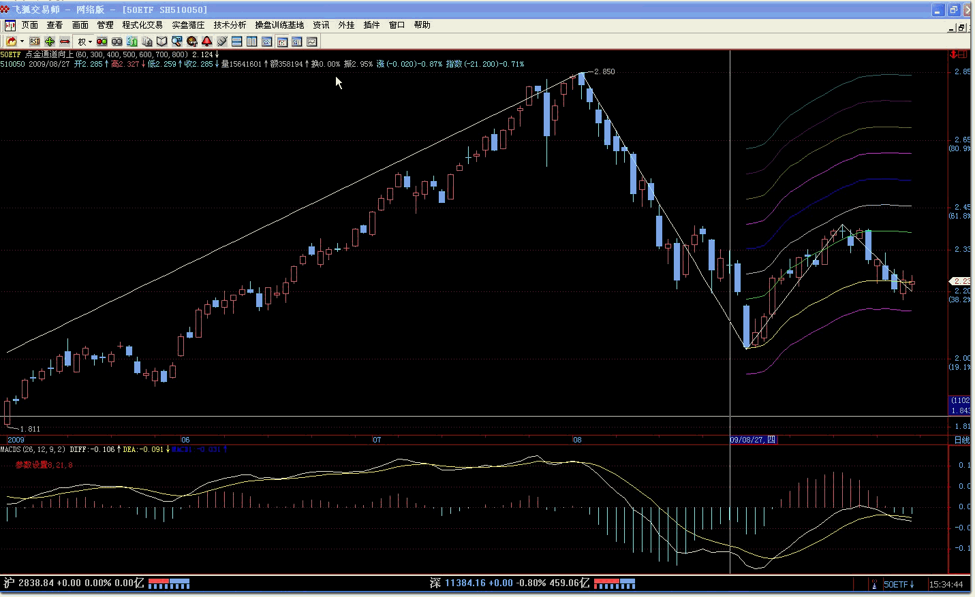Click the 2.850 peak price label
This screenshot has width=975, height=597.
tap(604, 71)
